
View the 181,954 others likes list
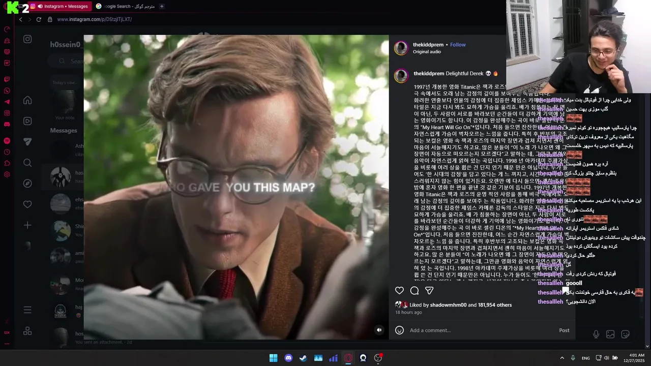(495, 305)
